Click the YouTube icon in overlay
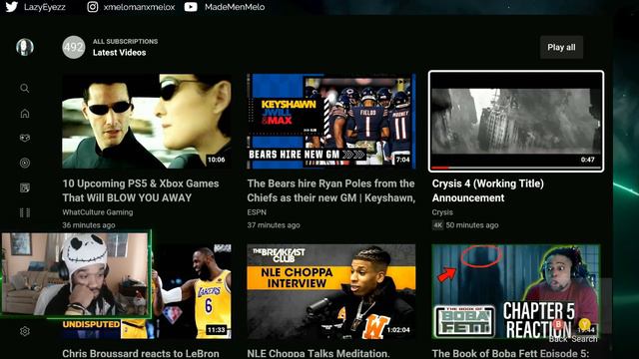The image size is (639, 359). click(x=191, y=7)
